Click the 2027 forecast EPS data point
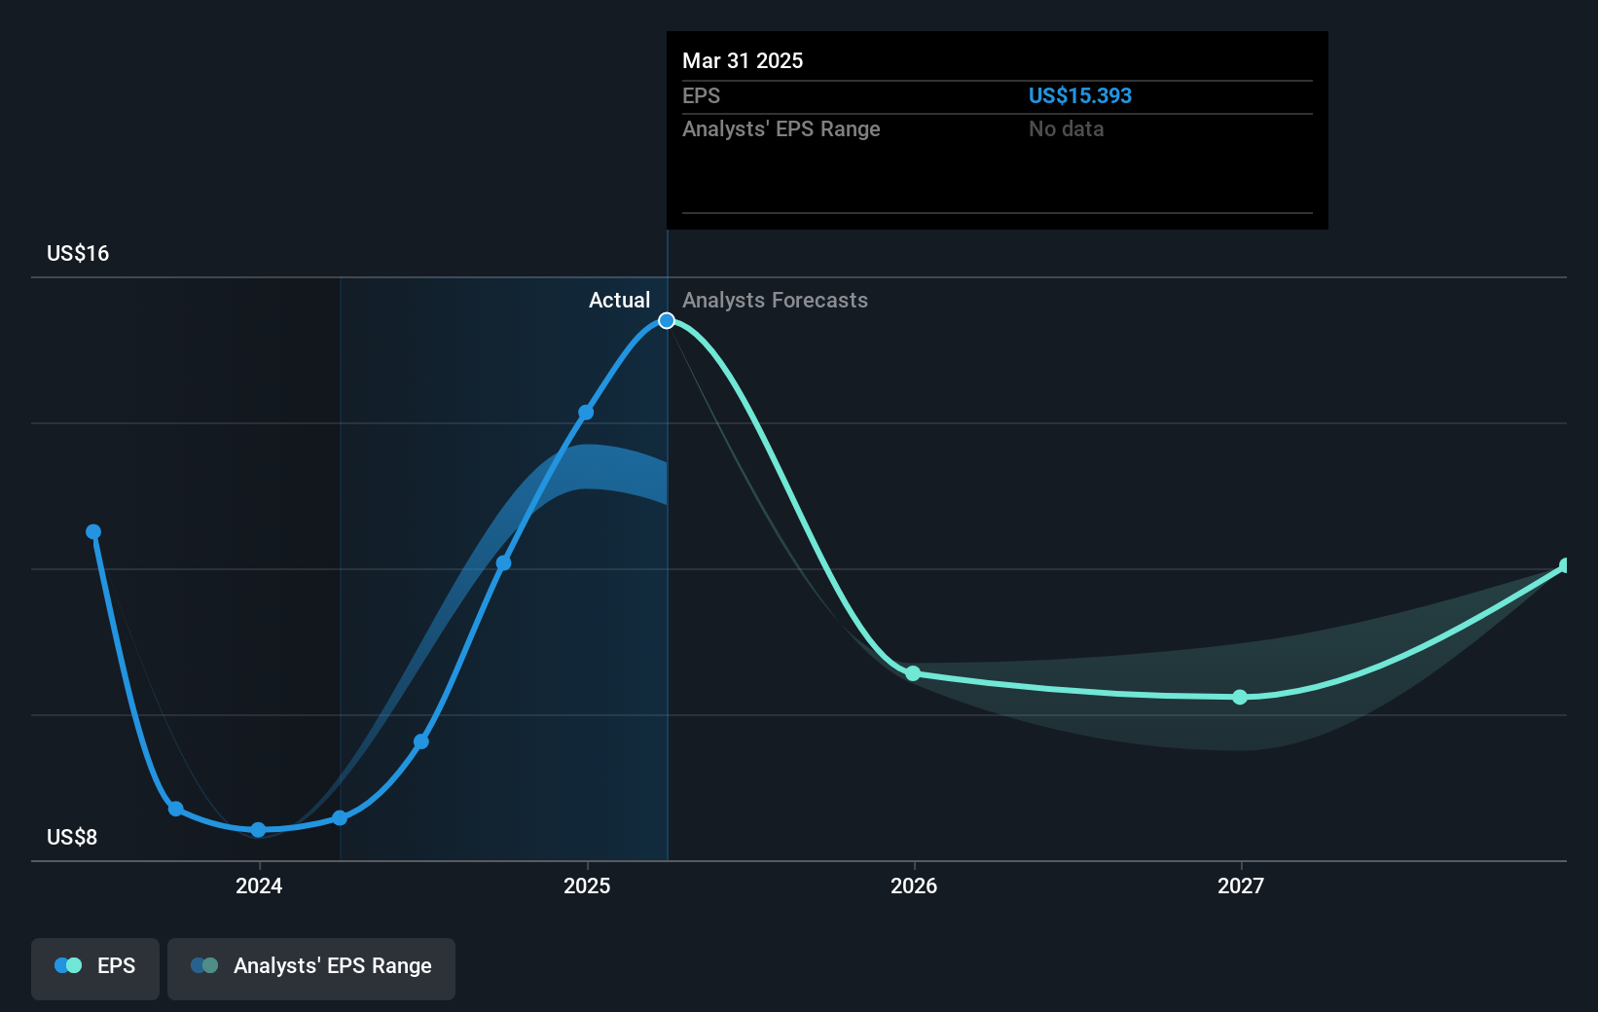 tap(1240, 697)
